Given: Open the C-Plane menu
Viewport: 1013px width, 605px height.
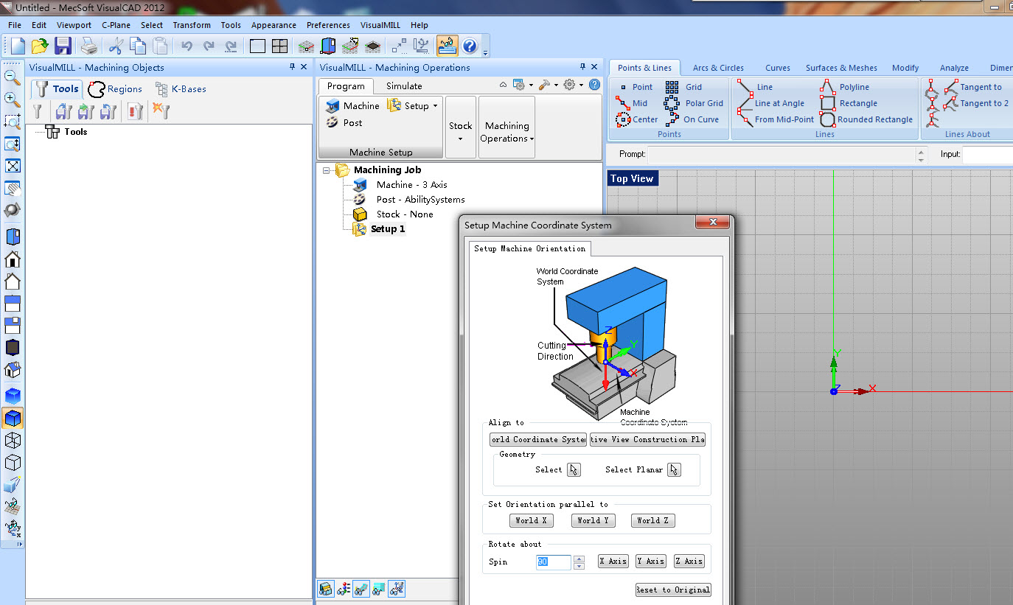Looking at the screenshot, I should point(116,25).
